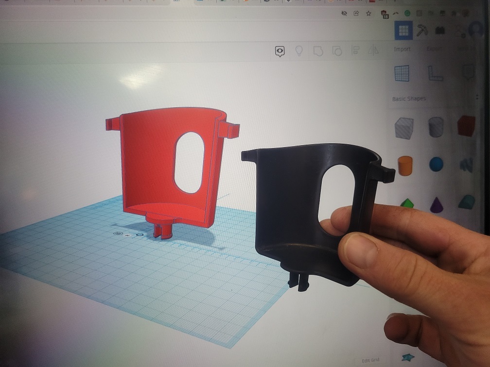
Task: Pick the Workplane tool icon
Action: click(402, 73)
